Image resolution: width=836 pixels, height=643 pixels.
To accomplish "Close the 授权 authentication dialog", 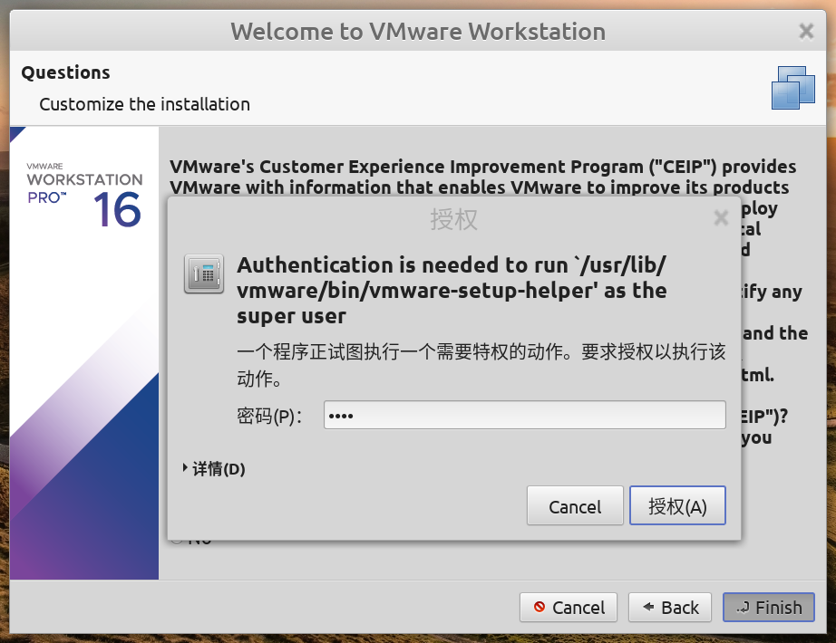I will tap(721, 218).
